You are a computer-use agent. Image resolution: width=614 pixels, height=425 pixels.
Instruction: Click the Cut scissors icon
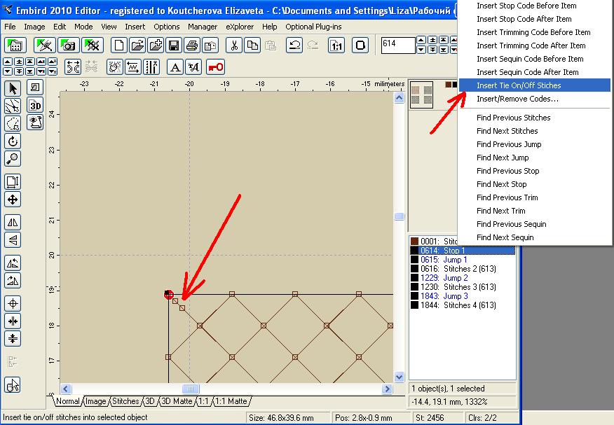235,46
